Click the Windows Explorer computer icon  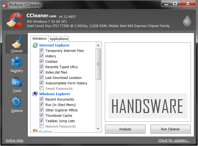(x=35, y=94)
